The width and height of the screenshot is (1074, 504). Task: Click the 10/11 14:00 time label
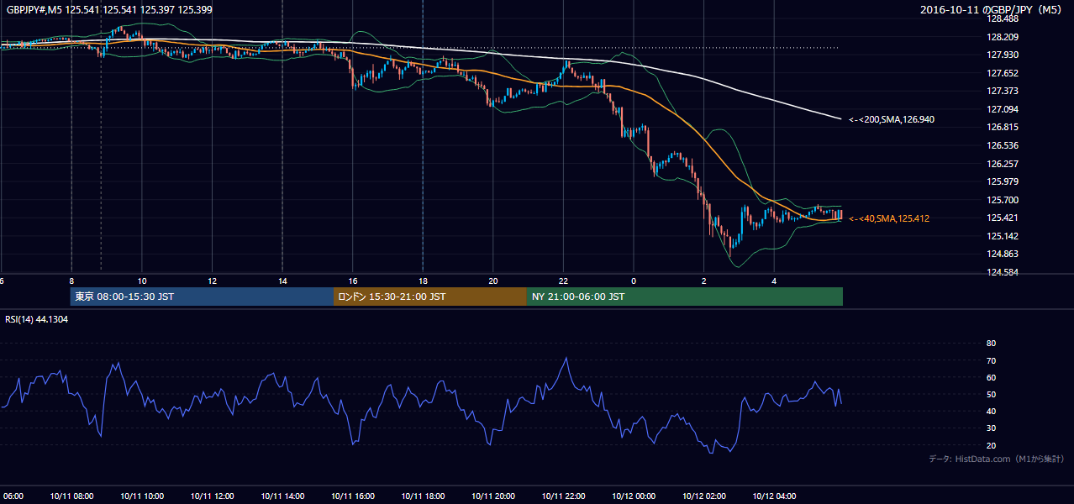(282, 496)
